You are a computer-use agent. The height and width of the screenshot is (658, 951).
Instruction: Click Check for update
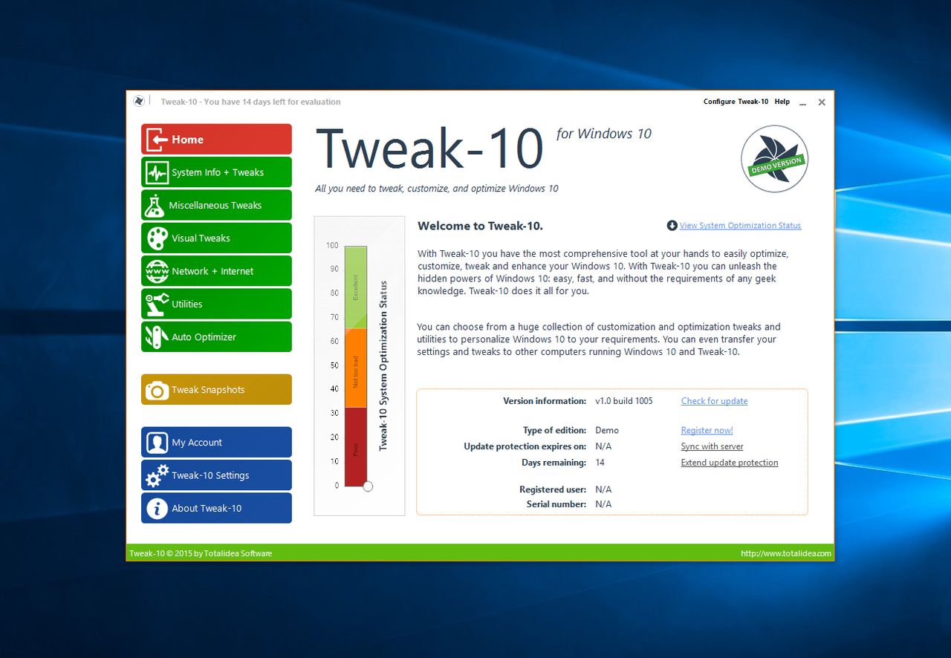(x=713, y=400)
